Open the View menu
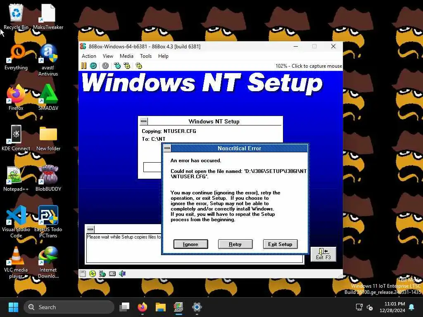423x317 pixels. [x=108, y=56]
